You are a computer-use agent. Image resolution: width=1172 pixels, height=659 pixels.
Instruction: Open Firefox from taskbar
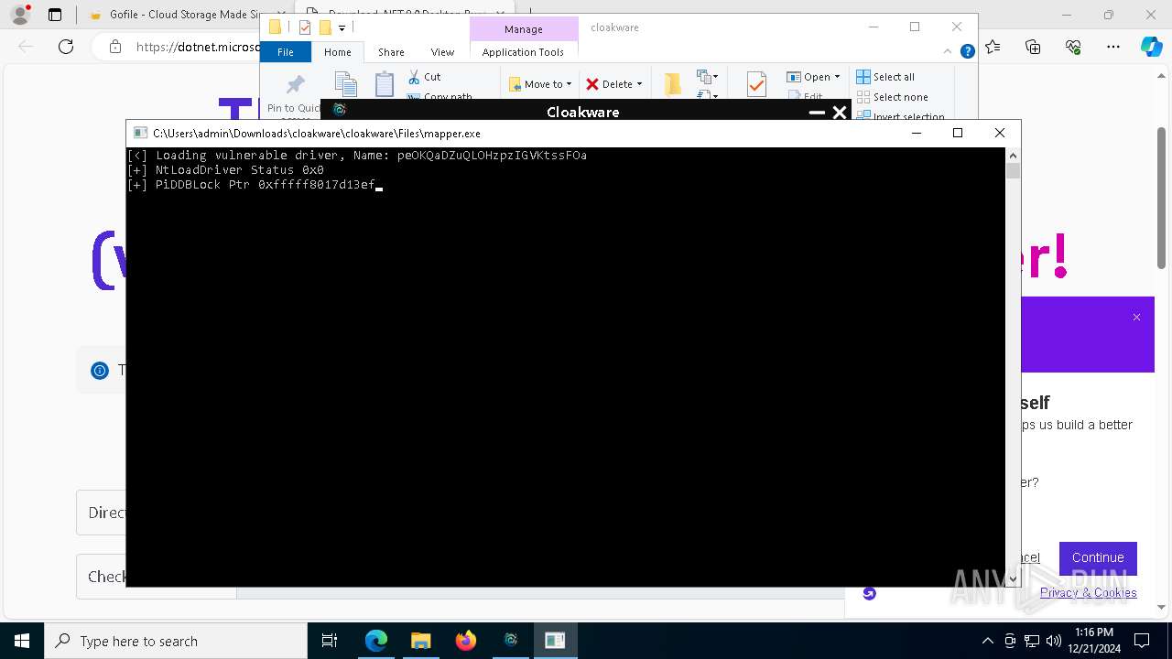click(465, 641)
